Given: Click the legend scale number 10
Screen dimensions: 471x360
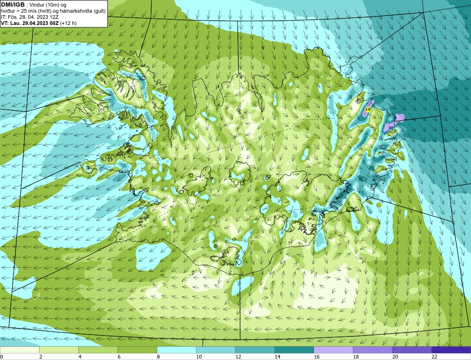Looking at the screenshot, I should click(199, 357).
